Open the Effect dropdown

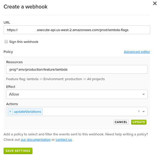click(77, 94)
